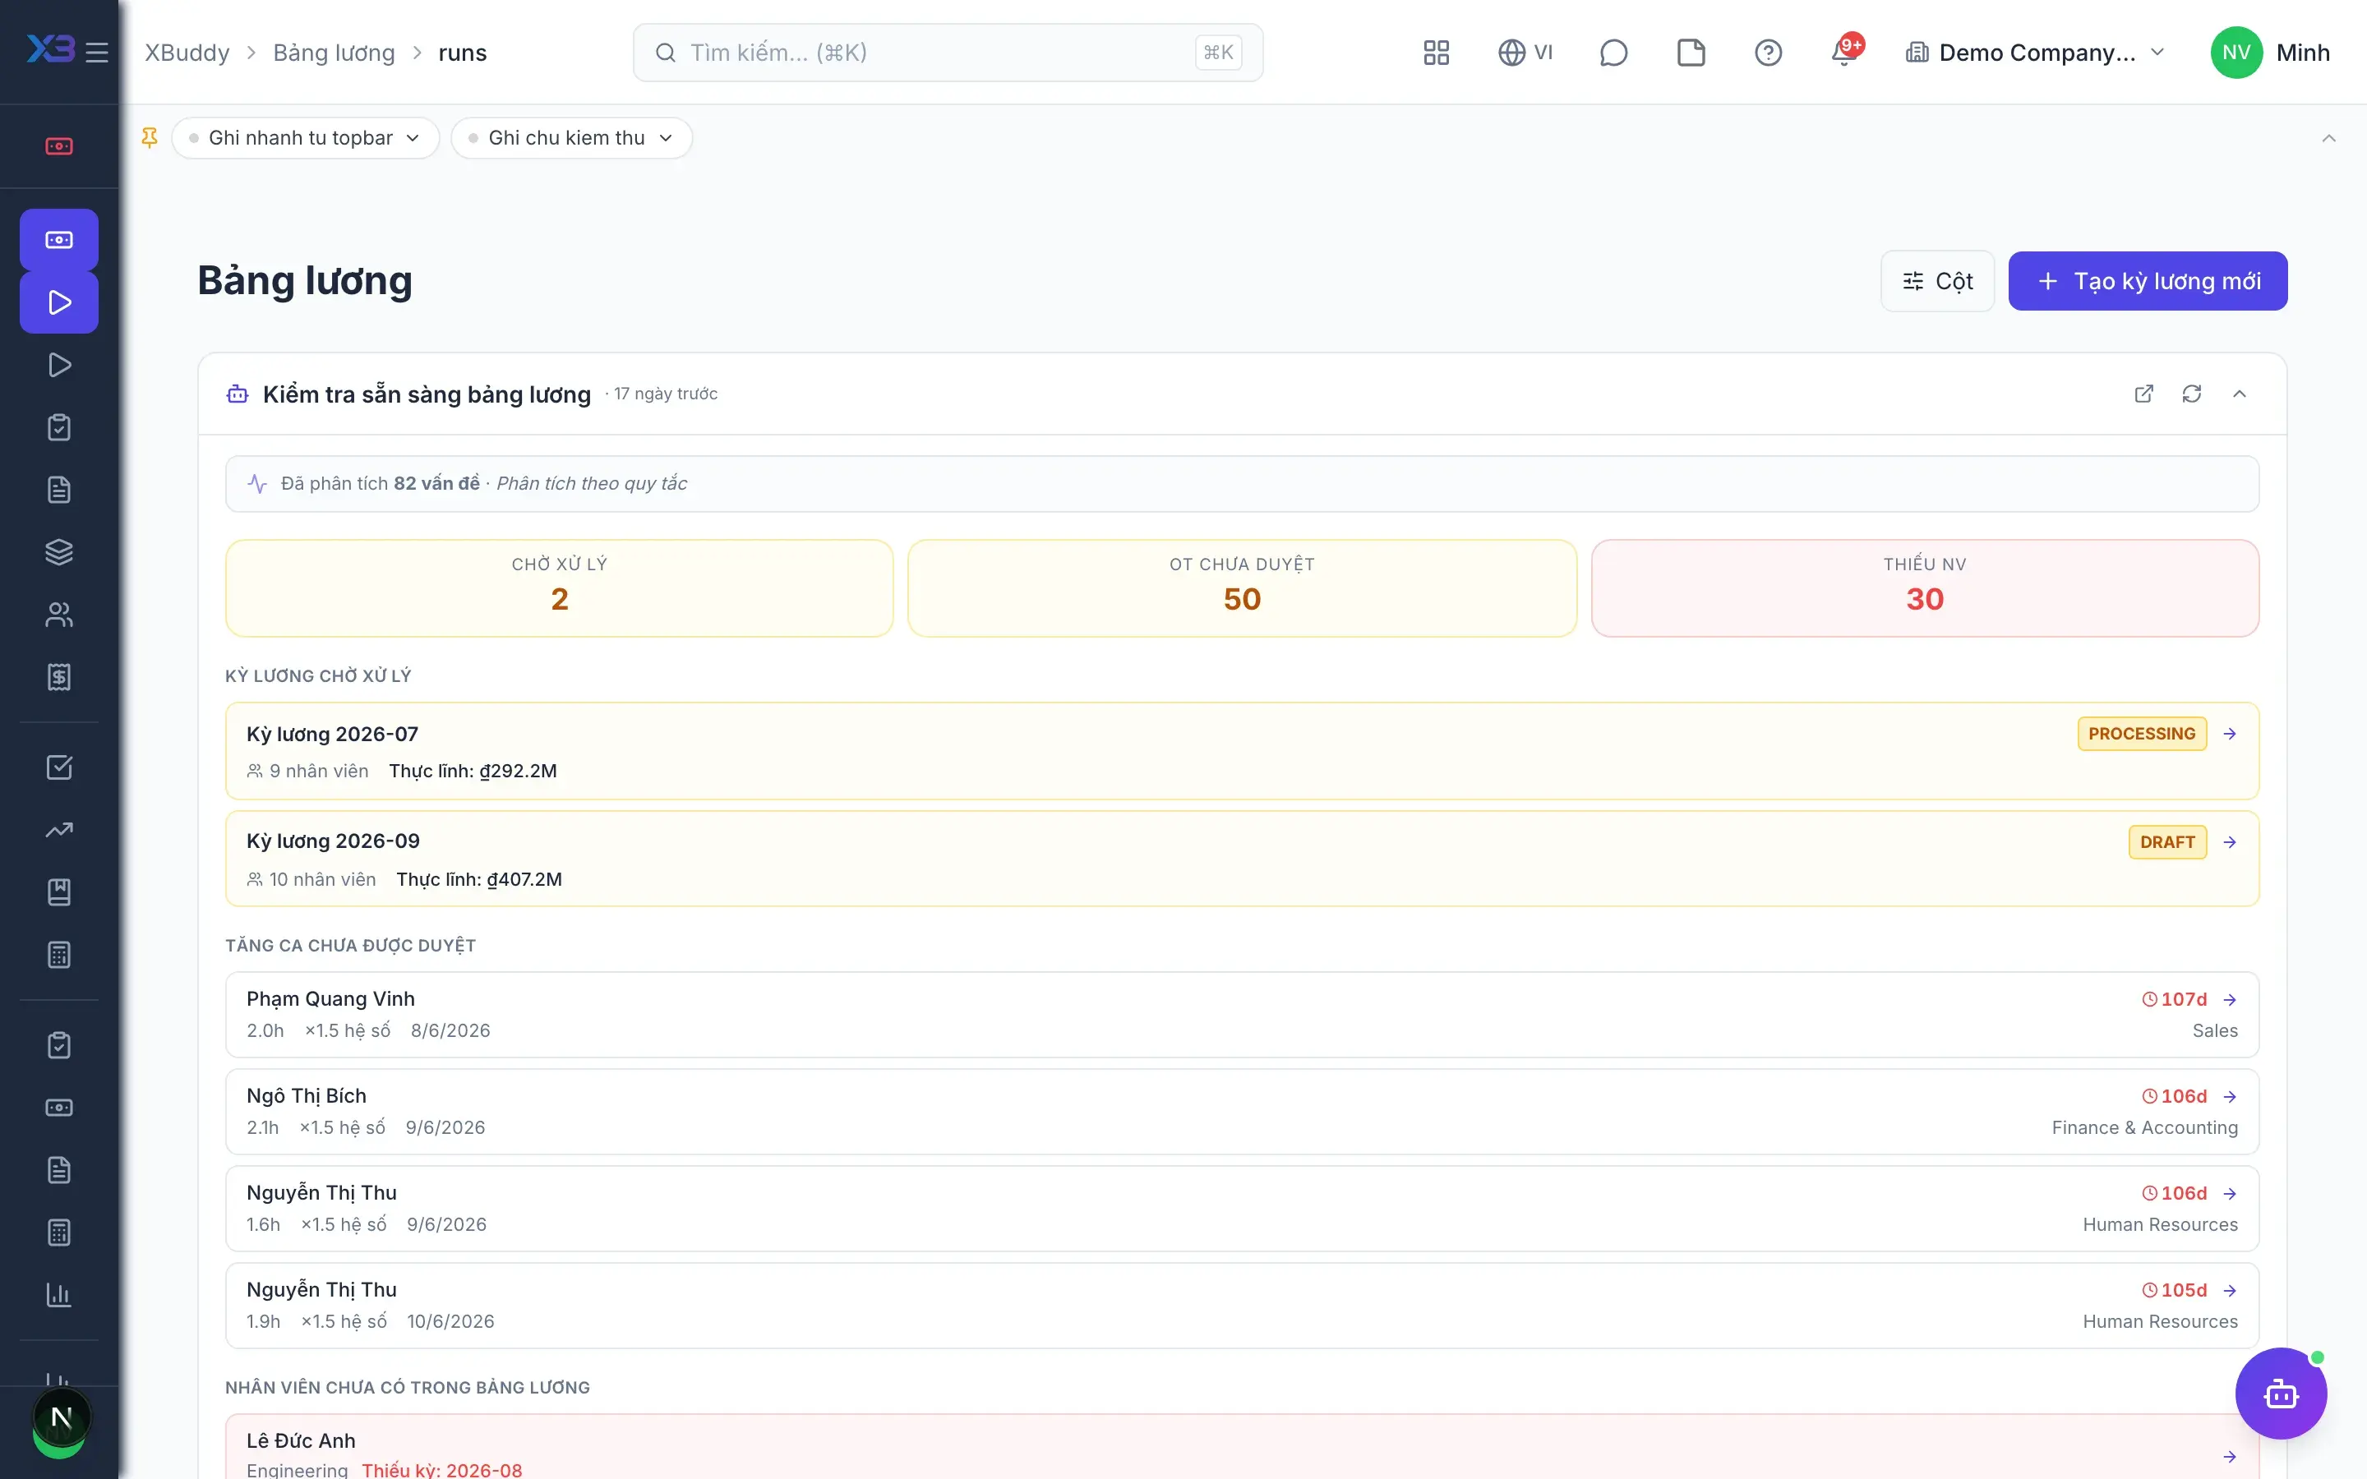
Task: Collapse the payroll readiness check panel
Action: (2239, 394)
